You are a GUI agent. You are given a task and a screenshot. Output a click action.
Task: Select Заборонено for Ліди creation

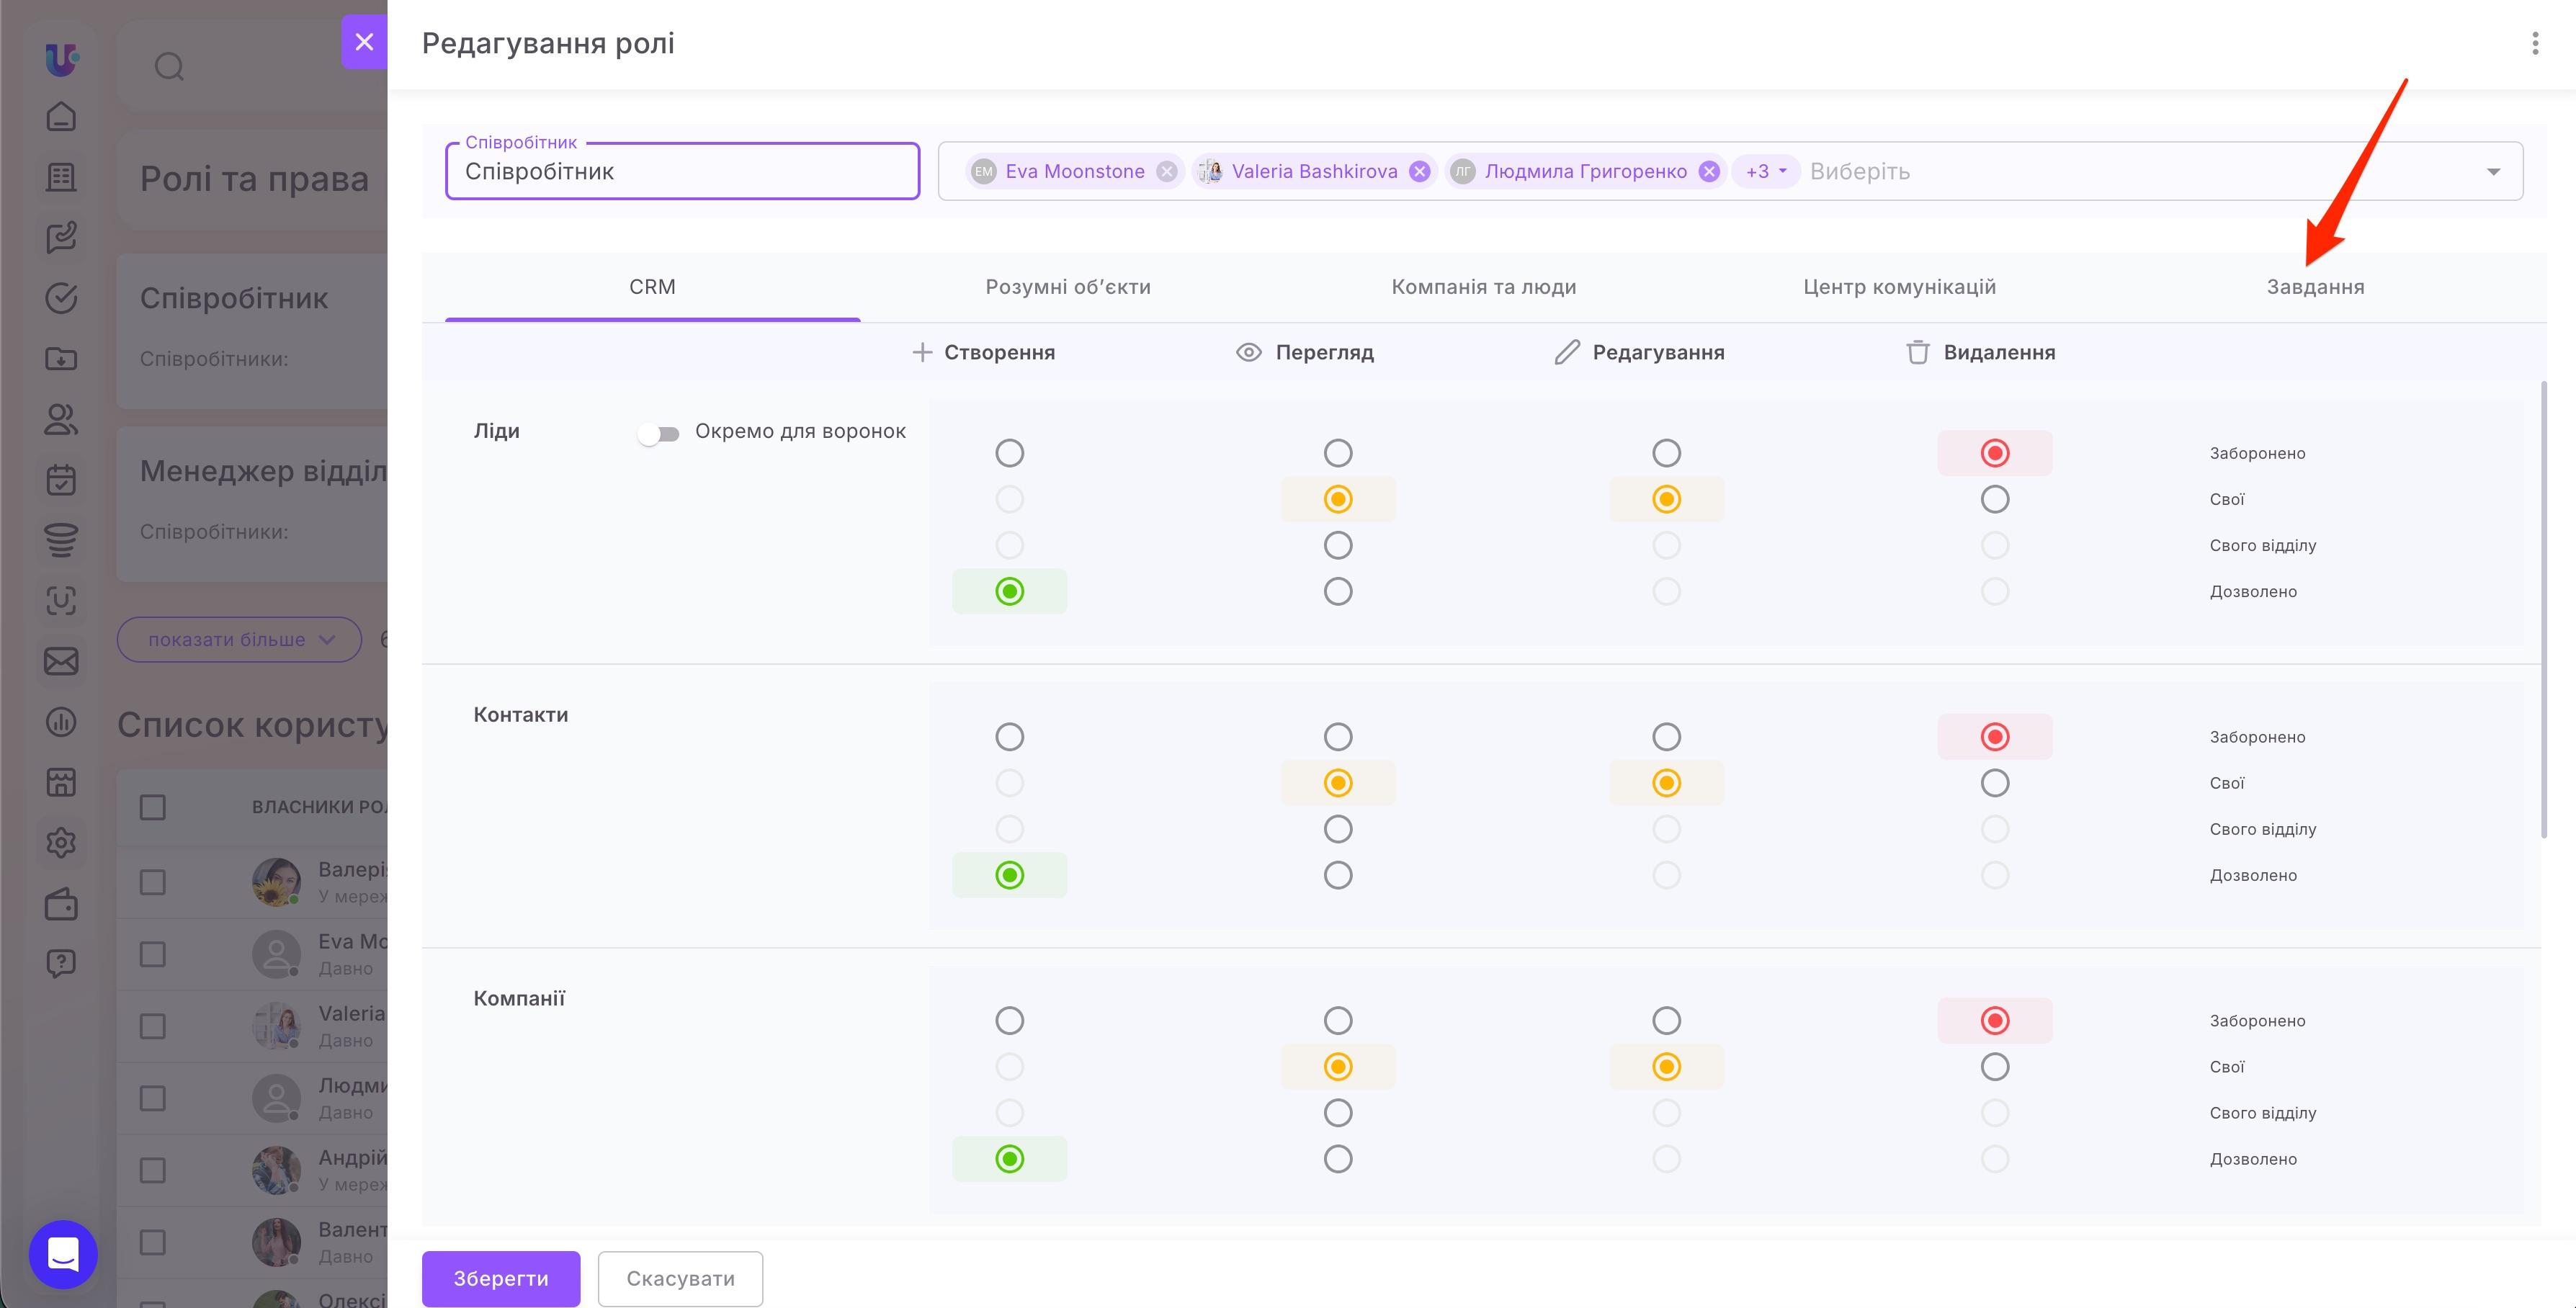tap(1009, 453)
